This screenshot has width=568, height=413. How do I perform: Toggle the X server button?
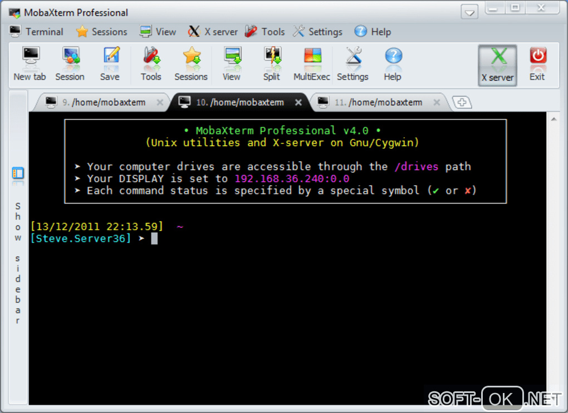coord(497,66)
